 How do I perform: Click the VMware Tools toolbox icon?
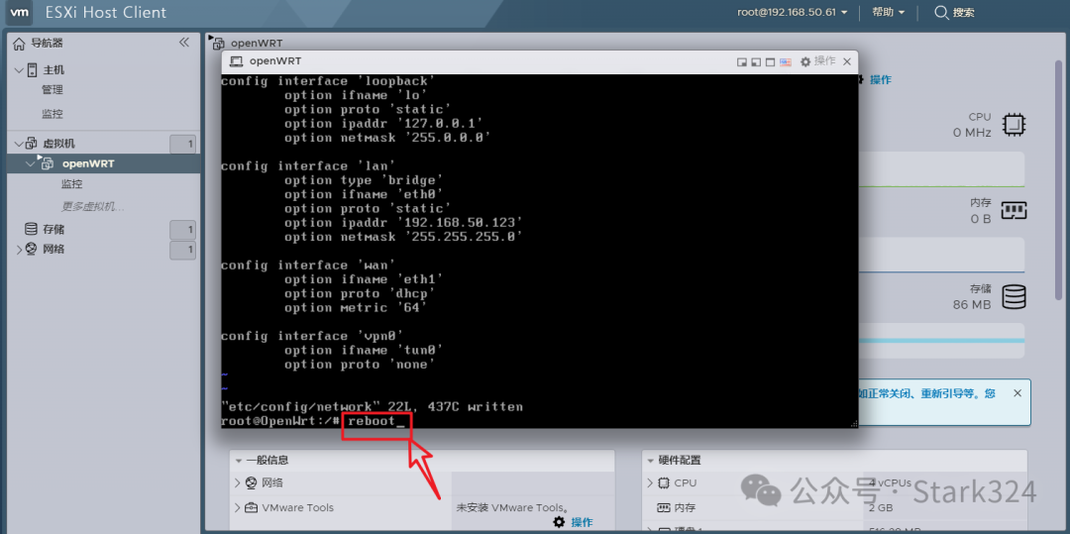pyautogui.click(x=251, y=508)
